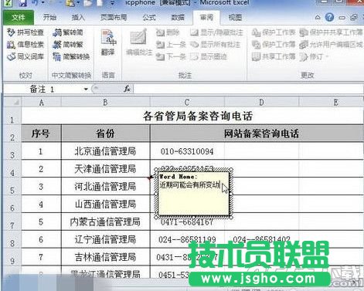
Task: Click 编辑批注 to edit comment
Action: [138, 42]
